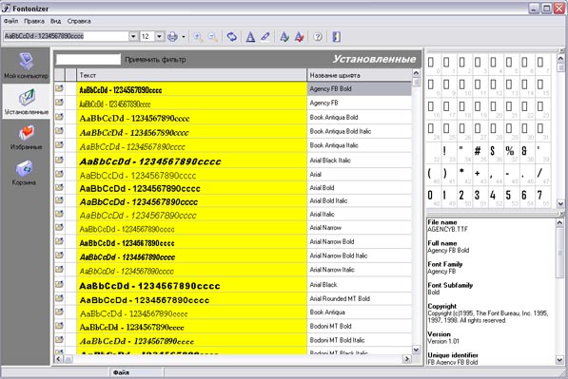This screenshot has width=568, height=379.
Task: Open the Справка menu
Action: click(79, 21)
